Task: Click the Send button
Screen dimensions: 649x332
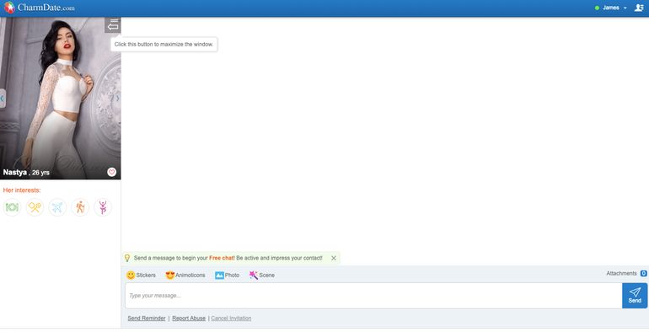Action: coord(635,296)
